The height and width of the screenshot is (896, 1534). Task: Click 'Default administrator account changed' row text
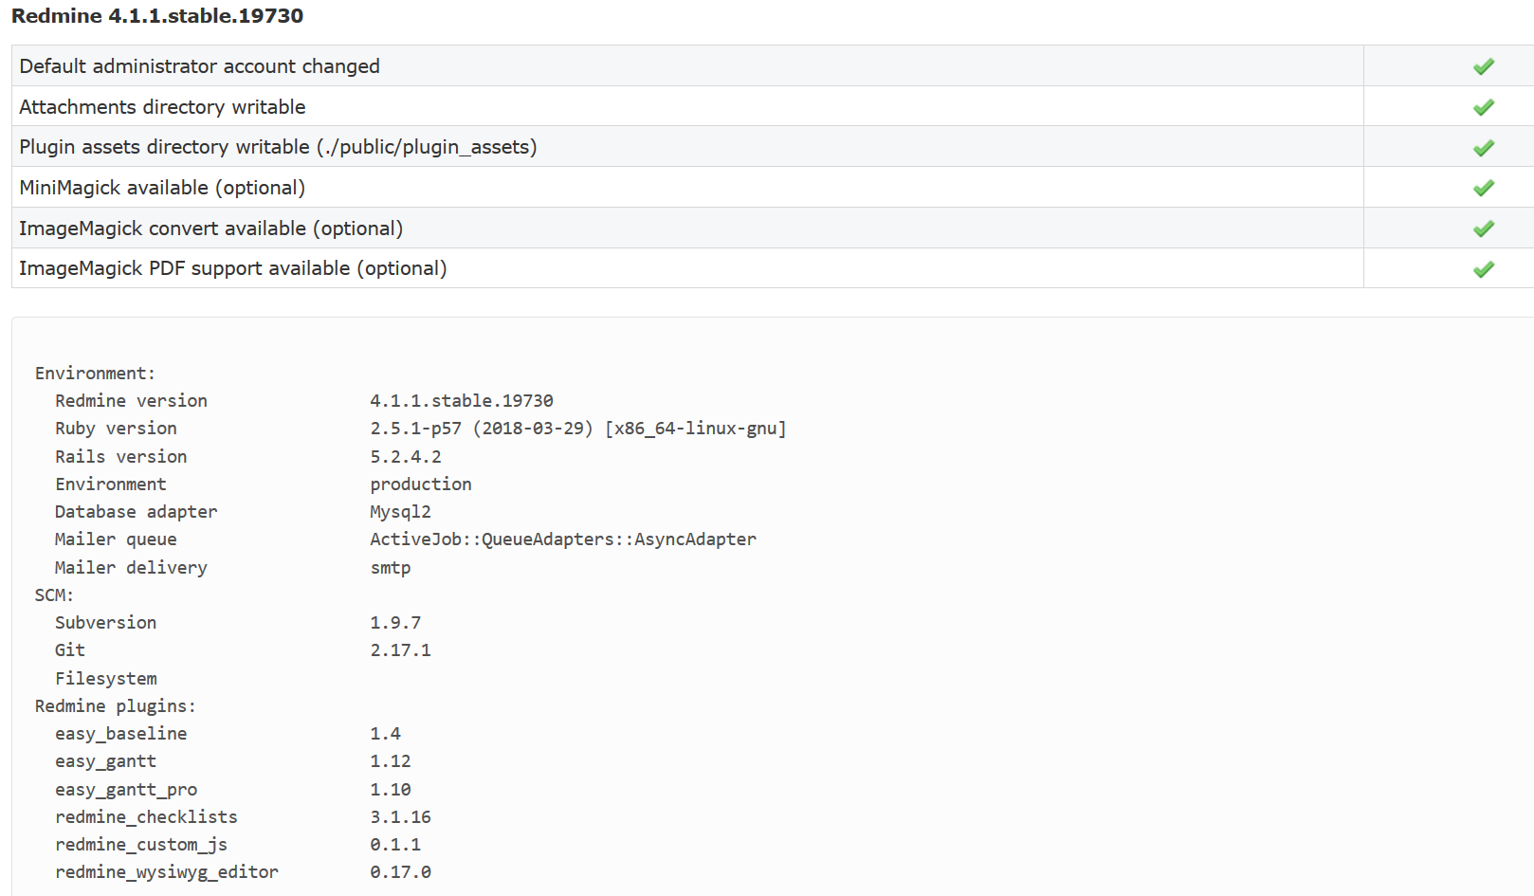pos(199,66)
